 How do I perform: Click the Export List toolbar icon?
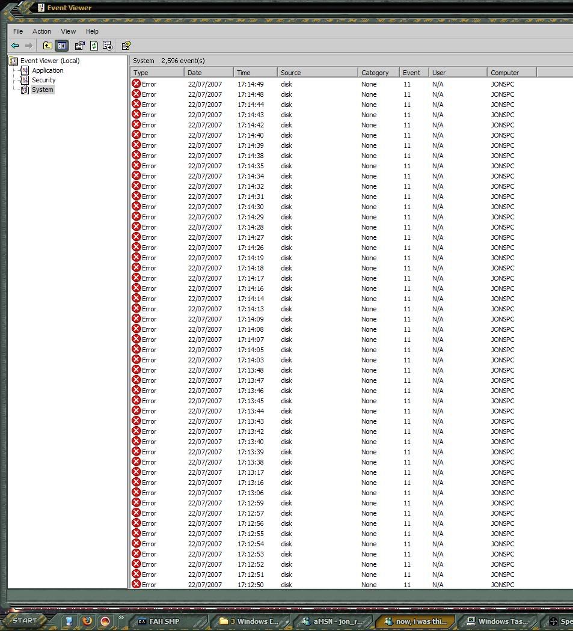[108, 45]
